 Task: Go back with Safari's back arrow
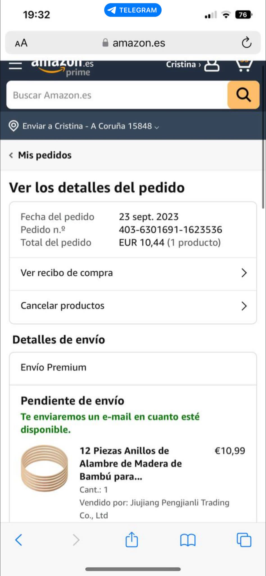[19, 540]
